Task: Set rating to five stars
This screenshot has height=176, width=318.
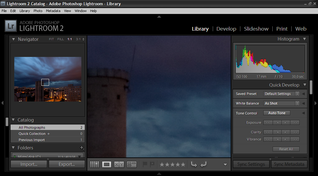Action: pos(183,165)
